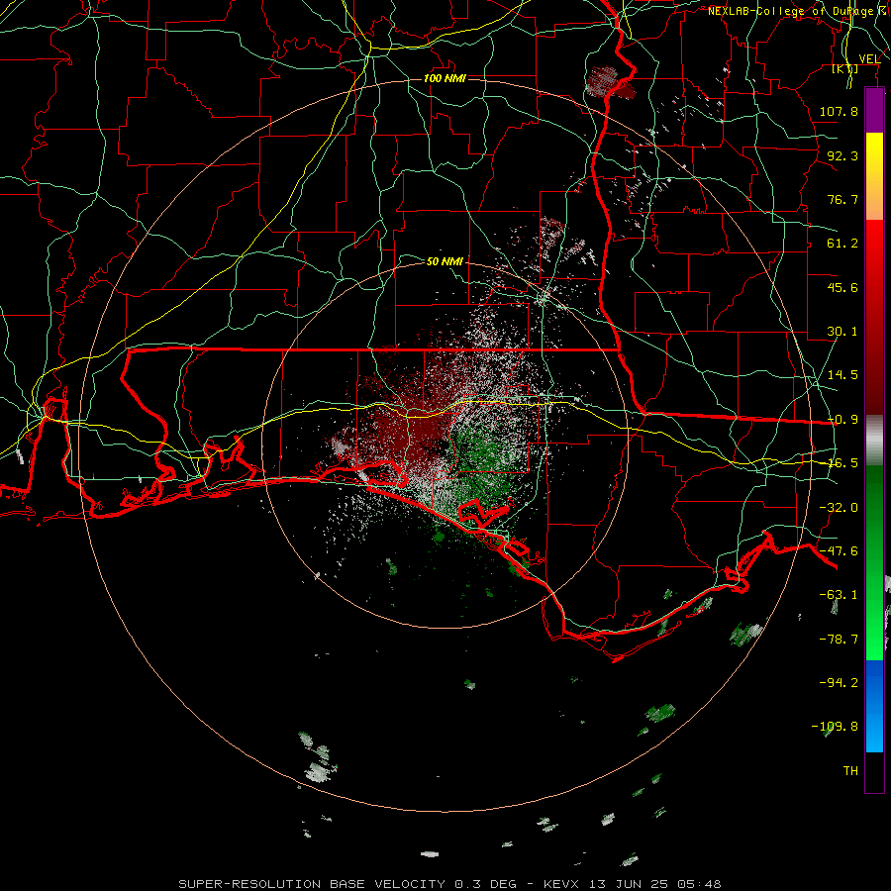Click the TH threshold label in legend
Image resolution: width=891 pixels, height=891 pixels.
850,771
